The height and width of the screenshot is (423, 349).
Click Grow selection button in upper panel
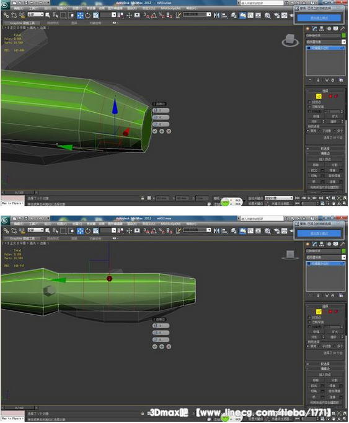(x=335, y=116)
